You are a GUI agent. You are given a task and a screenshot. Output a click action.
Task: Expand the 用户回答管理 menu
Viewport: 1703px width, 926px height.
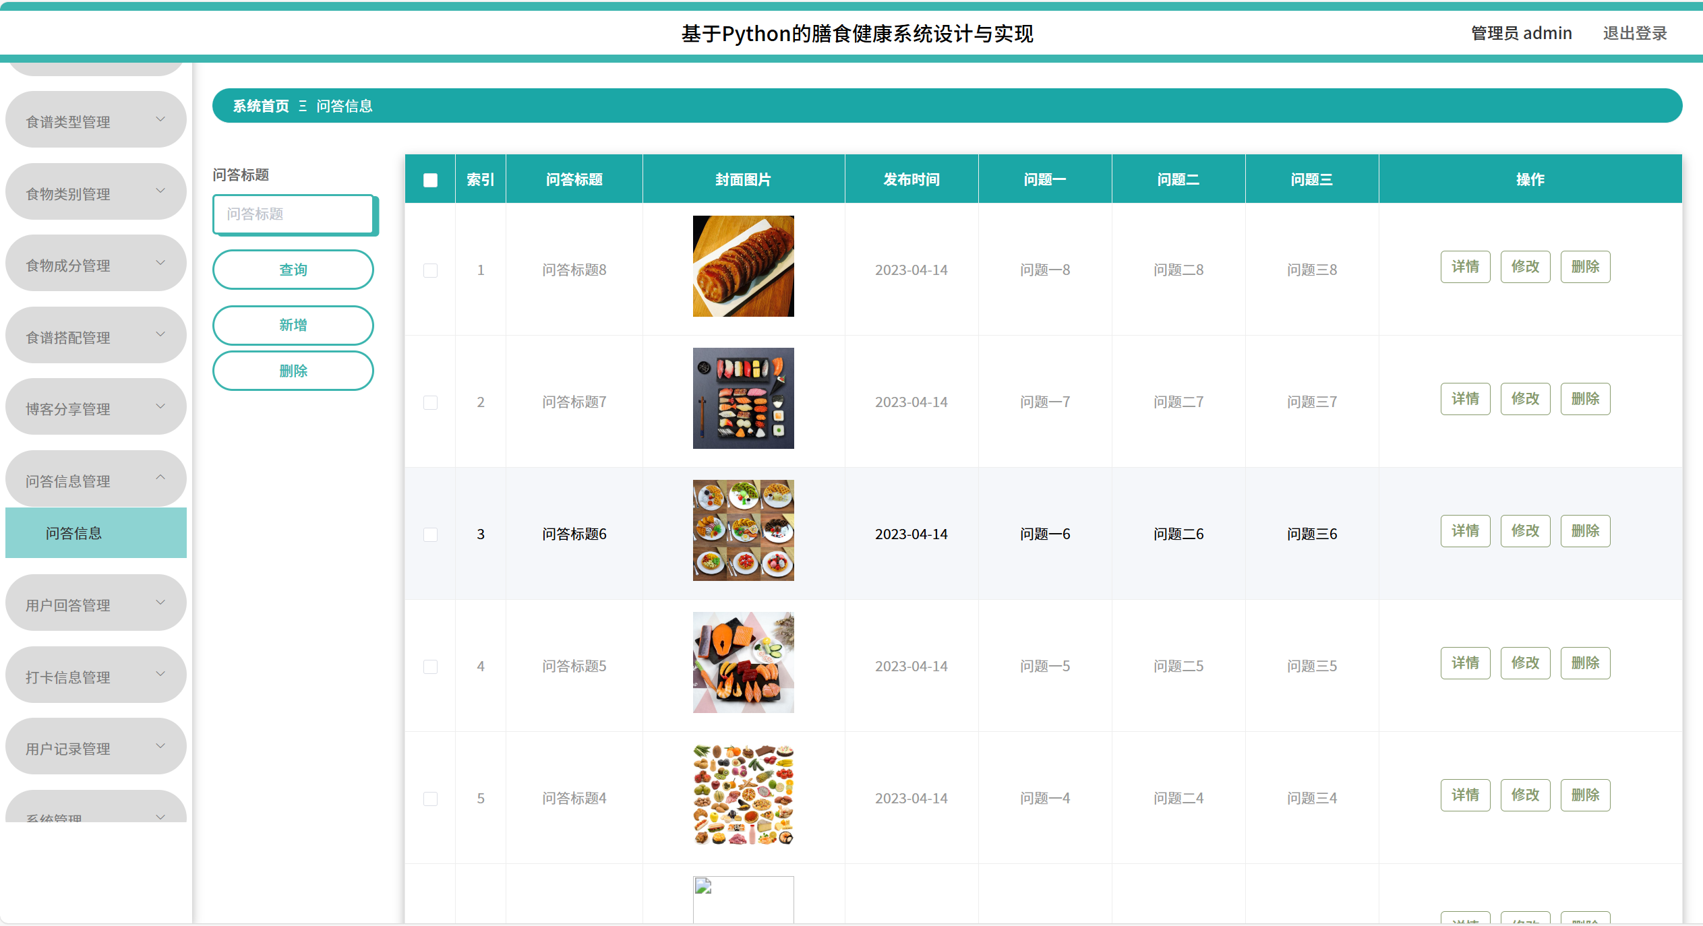click(96, 604)
